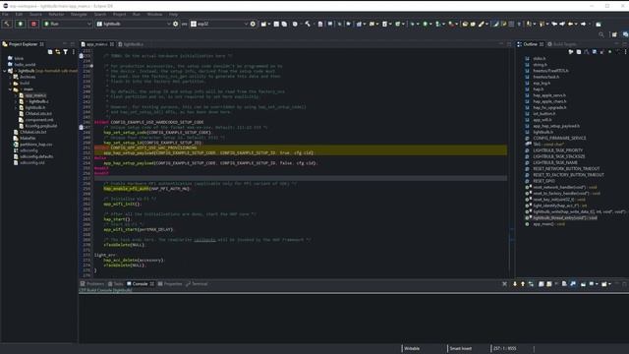Switch to the app_main.c editor tab
Image resolution: width=629 pixels, height=354 pixels.
[96, 44]
